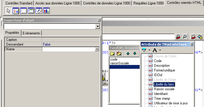
Task: Click the ellipsis button in Name property
Action: click(x=97, y=49)
